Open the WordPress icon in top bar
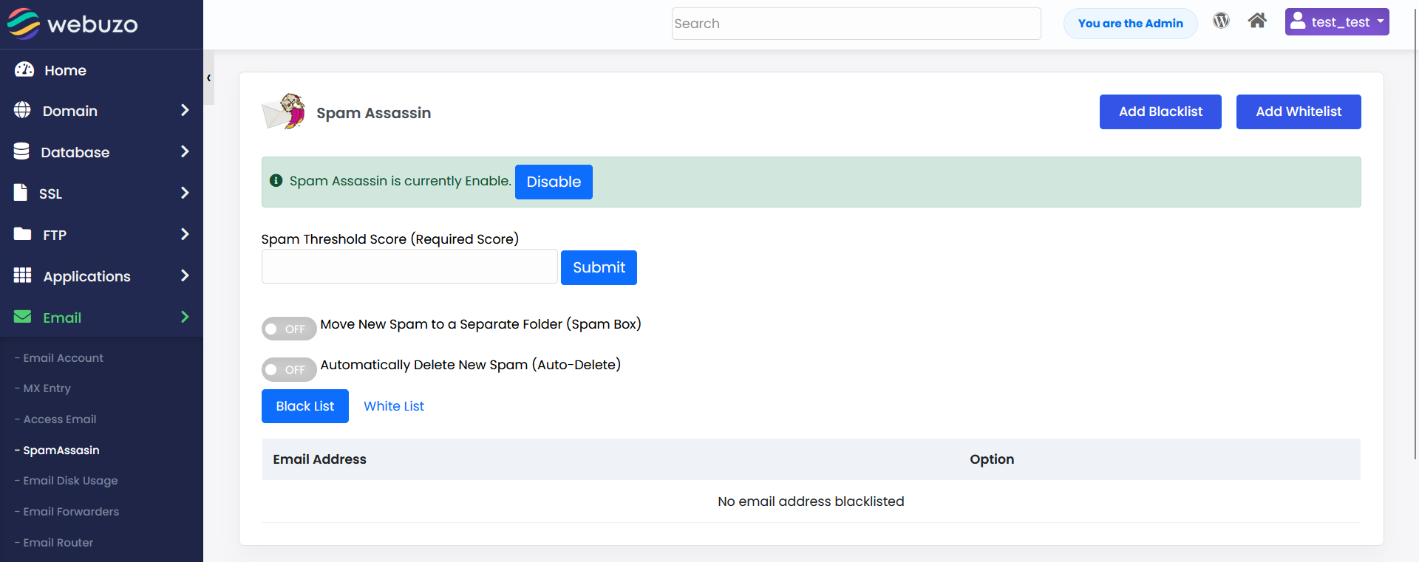This screenshot has height=562, width=1419. (1221, 21)
